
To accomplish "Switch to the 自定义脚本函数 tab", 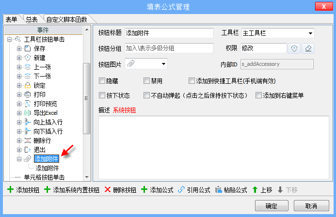I will [66, 19].
